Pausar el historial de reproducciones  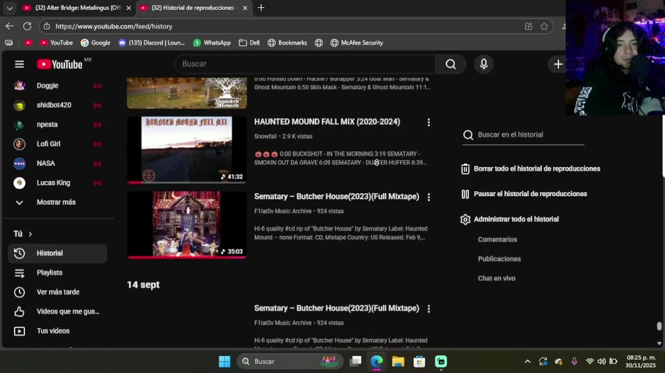[524, 194]
